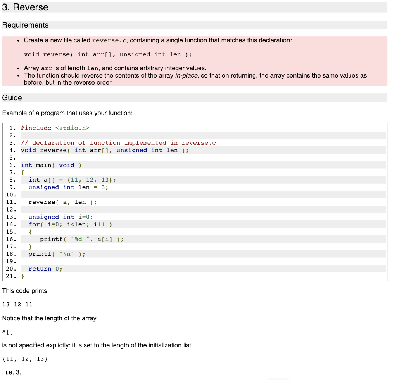Click the standalone a[] code snippet
The image size is (397, 380).
[7, 331]
